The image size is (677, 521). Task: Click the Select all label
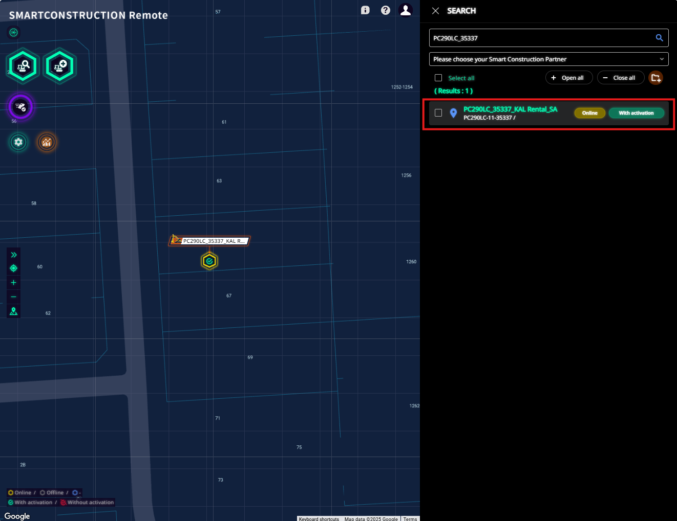point(461,78)
